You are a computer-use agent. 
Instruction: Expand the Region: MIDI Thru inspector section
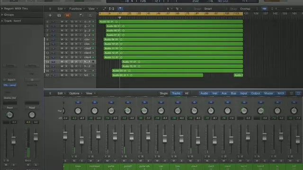2,8
